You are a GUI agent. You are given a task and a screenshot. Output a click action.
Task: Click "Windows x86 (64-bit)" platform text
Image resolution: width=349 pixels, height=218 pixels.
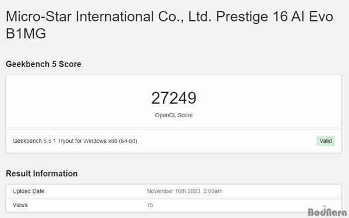point(110,141)
